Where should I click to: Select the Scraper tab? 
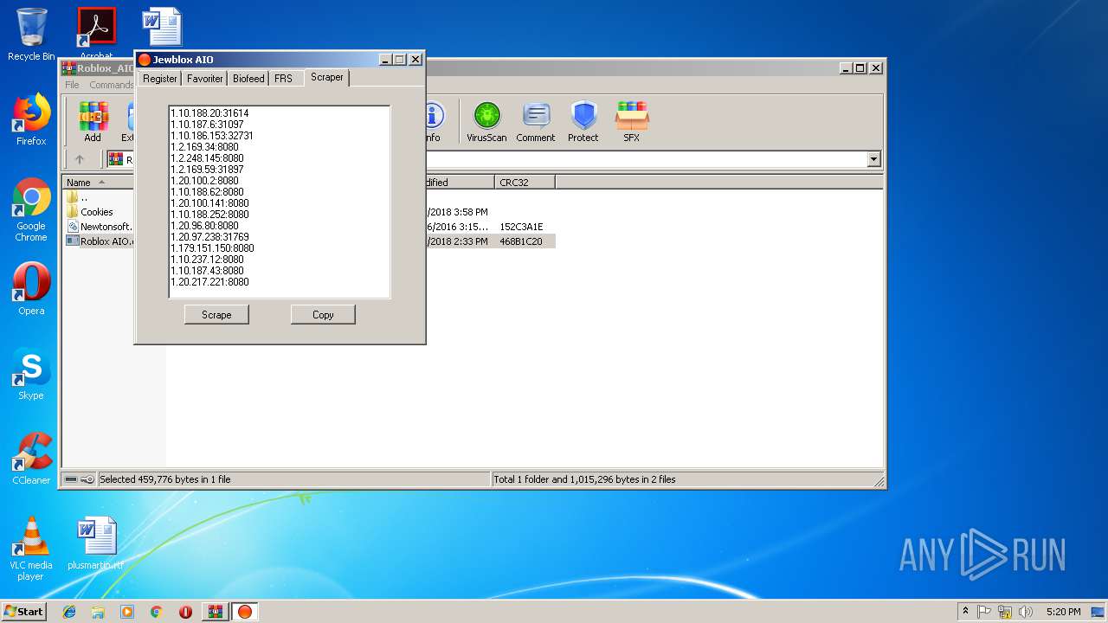click(x=327, y=77)
